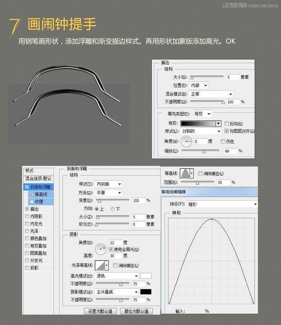Expand the 等高线 contour picker arrow

[192, 173]
